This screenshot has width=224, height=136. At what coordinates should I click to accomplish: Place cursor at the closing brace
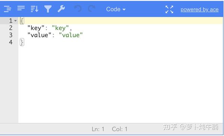pyautogui.click(x=22, y=42)
